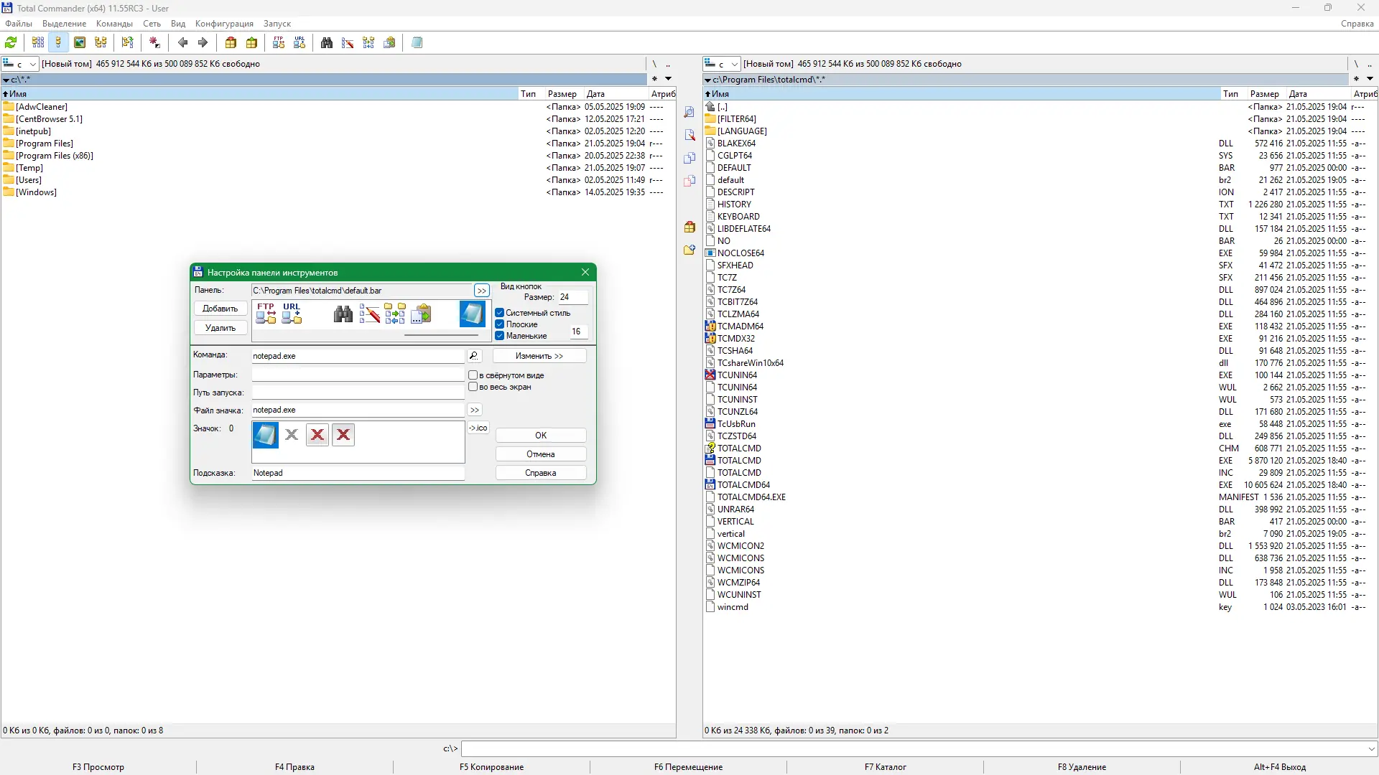Image resolution: width=1379 pixels, height=775 pixels.
Task: Click the main toolbar URL connection icon
Action: pos(300,43)
